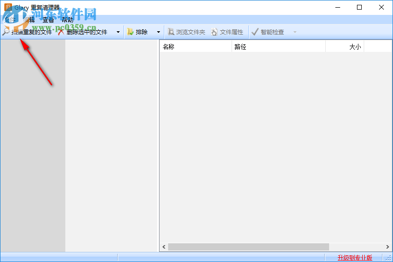This screenshot has height=262, width=393.
Task: Click the 智能检查 checkmark icon
Action: (255, 32)
